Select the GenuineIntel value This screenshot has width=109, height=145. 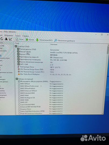55,50
